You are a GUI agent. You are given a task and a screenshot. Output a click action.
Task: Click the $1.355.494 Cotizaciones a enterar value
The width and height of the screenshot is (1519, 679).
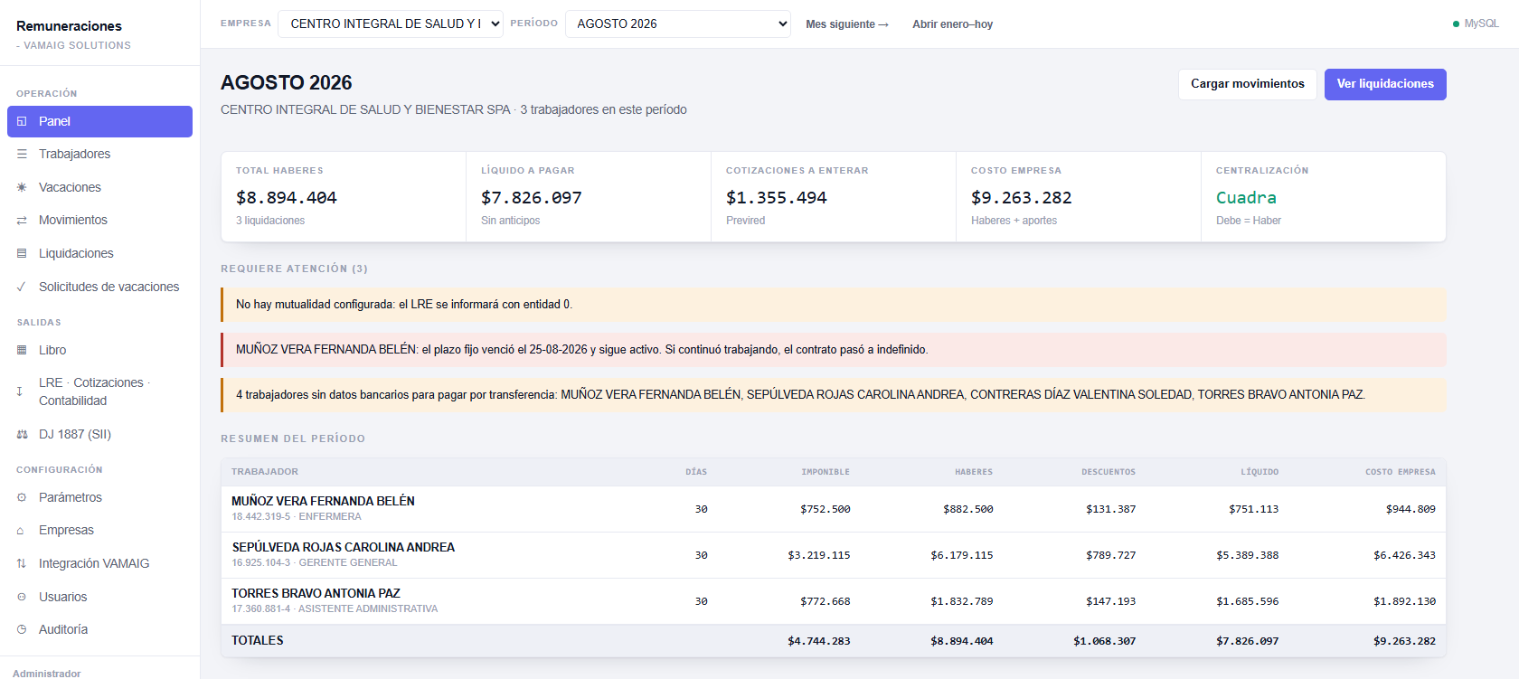(x=777, y=197)
